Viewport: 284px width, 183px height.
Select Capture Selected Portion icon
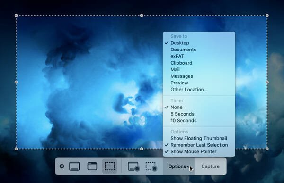click(x=110, y=166)
